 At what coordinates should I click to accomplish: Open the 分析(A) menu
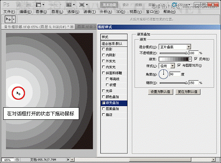(x=106, y=12)
